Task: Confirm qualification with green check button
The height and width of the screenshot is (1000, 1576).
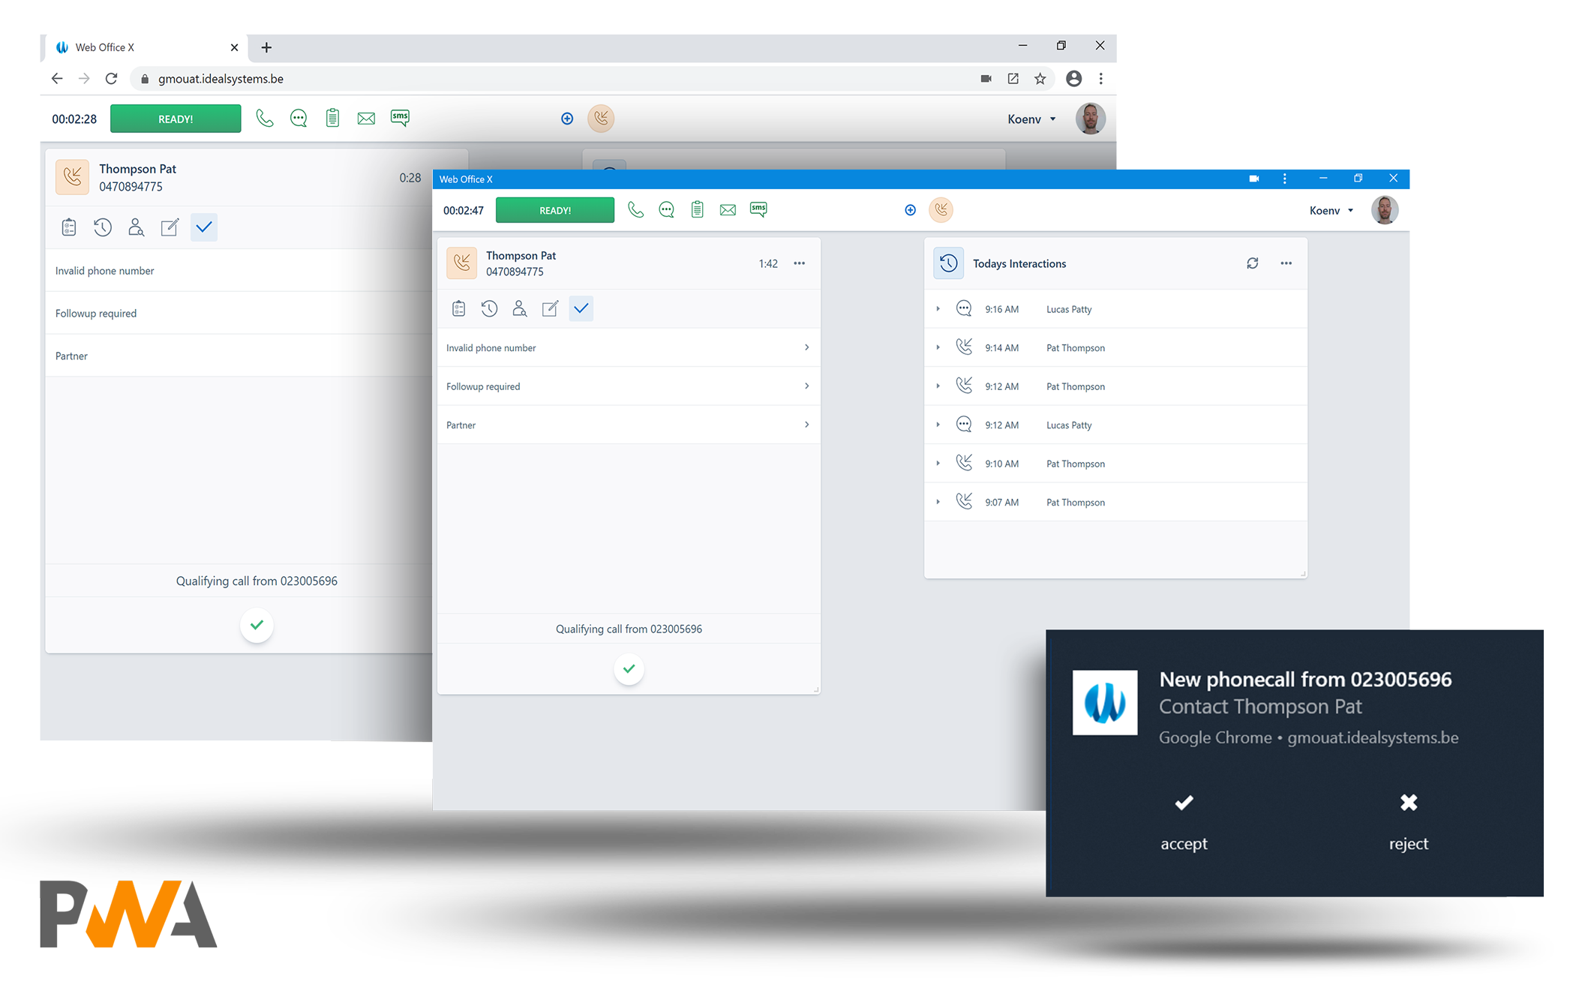Action: (x=629, y=668)
